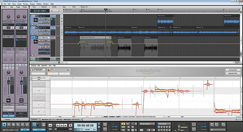243x132 pixels.
Task: Select screenset number 5
Action: pyautogui.click(x=169, y=127)
